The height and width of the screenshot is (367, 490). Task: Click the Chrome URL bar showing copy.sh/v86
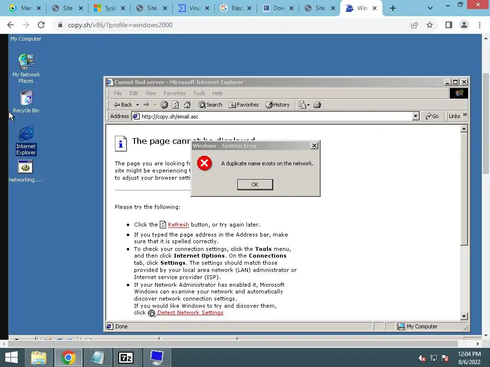[231, 25]
